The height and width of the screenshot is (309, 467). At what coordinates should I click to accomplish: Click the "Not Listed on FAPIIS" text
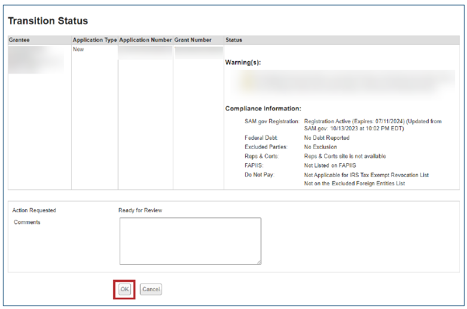click(330, 166)
